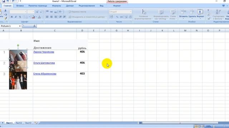229x128 pixels.
Task: Click Top Align icon
Action: click(47, 12)
